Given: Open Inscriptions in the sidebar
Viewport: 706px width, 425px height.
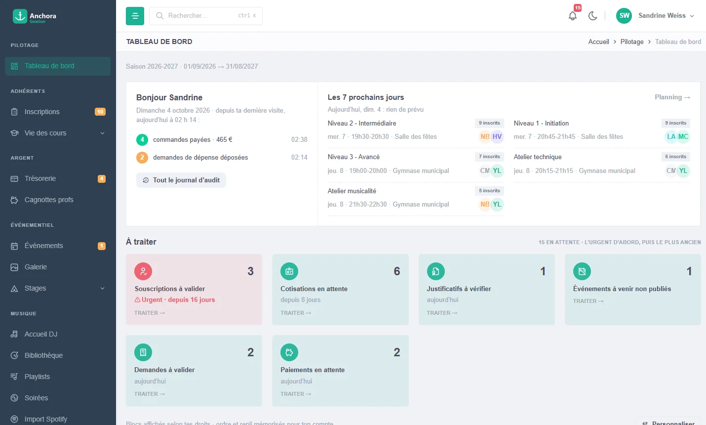Looking at the screenshot, I should (x=58, y=112).
